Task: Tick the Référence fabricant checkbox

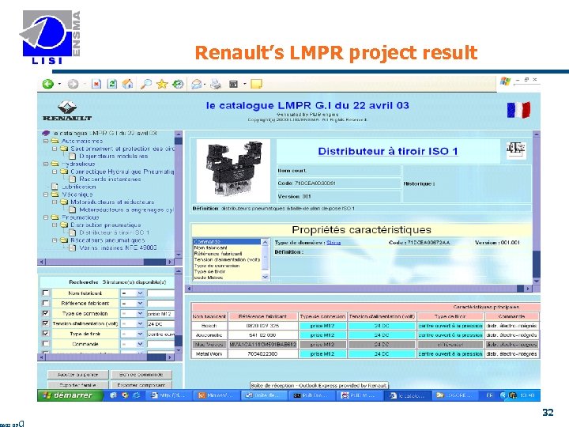Action: coord(45,303)
